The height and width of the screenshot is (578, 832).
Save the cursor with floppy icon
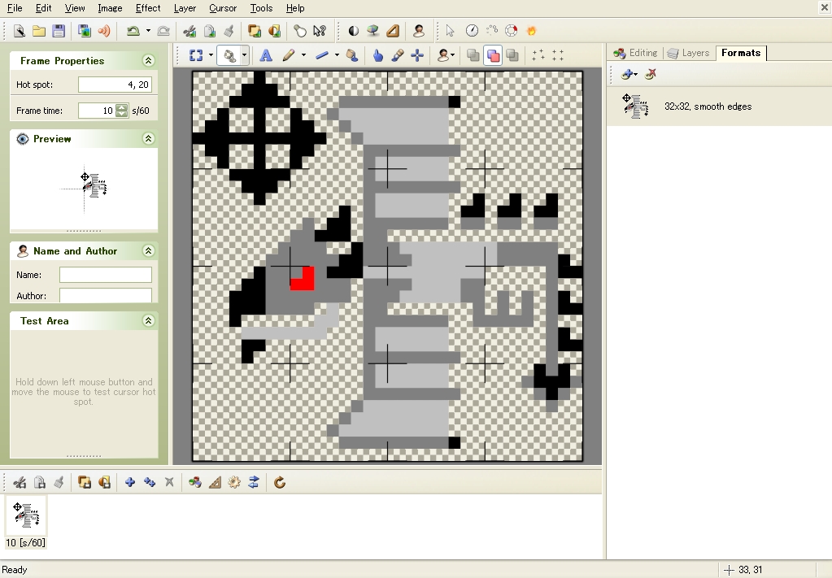[59, 31]
